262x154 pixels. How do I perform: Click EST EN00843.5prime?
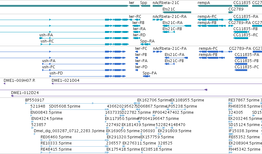tap(46, 113)
